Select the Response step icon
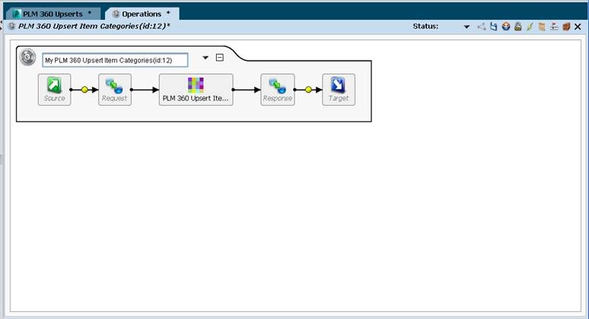 click(x=277, y=89)
